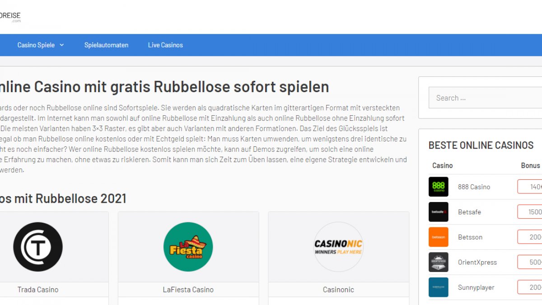Click the BESTE ONLINE CASINOS heading
Viewport: 542px width, 305px height.
coord(481,145)
